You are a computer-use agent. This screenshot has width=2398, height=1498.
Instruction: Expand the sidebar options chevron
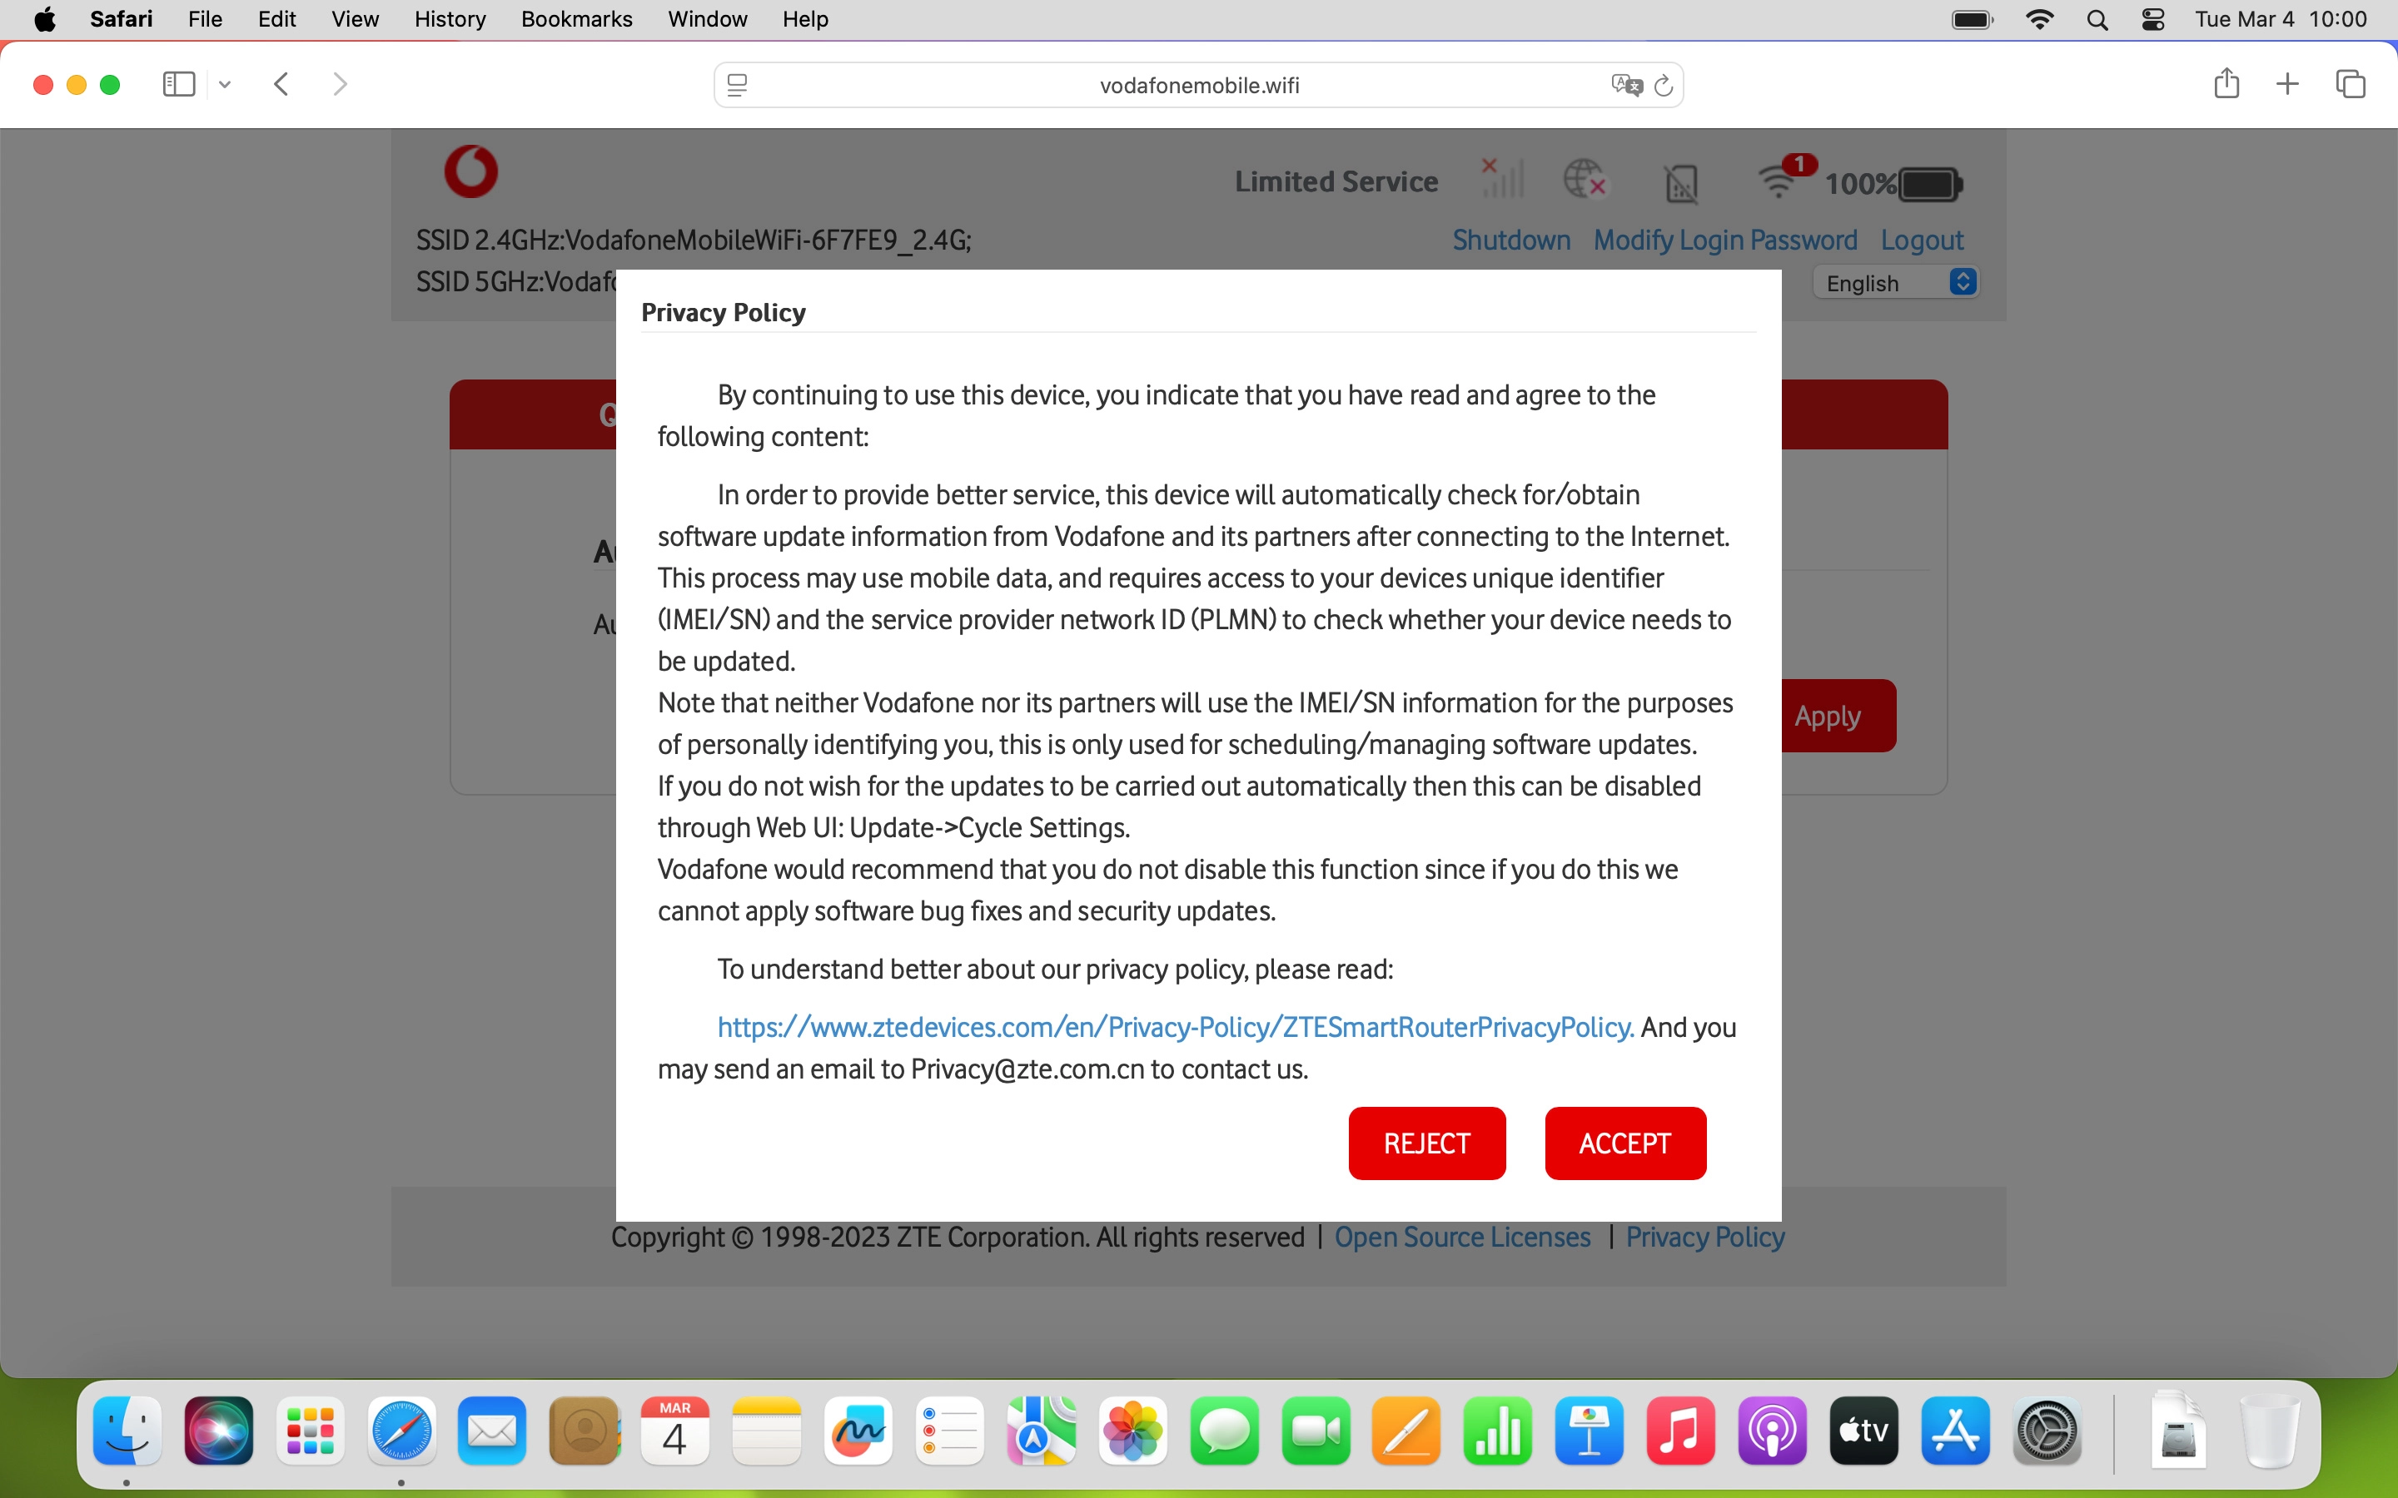(225, 84)
